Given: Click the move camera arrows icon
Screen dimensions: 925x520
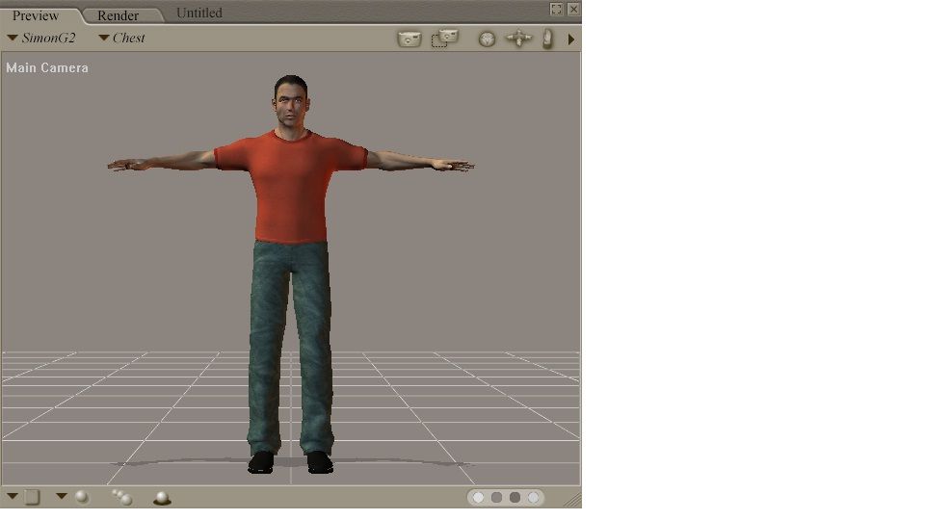Looking at the screenshot, I should point(518,39).
